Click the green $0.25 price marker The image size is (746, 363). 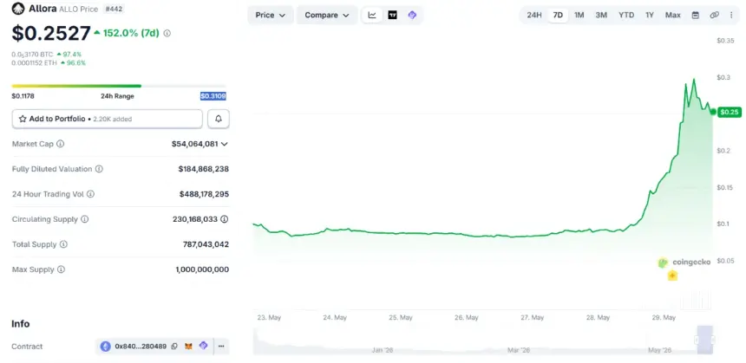click(x=729, y=112)
